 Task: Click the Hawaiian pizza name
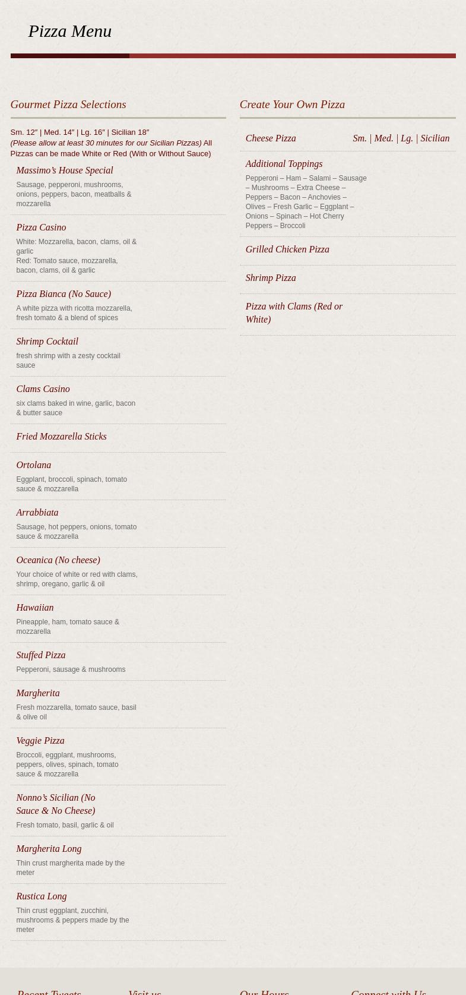[34, 608]
